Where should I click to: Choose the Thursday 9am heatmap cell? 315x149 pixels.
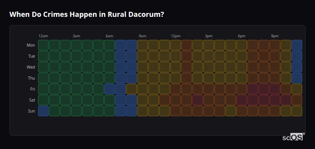click(143, 78)
